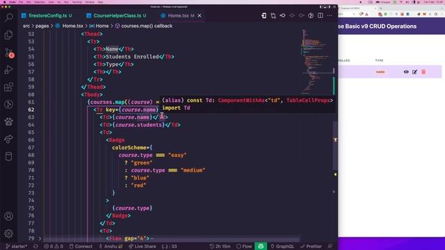Switch to CourseHelperClass.ts tab
445x250 pixels.
coord(116,15)
